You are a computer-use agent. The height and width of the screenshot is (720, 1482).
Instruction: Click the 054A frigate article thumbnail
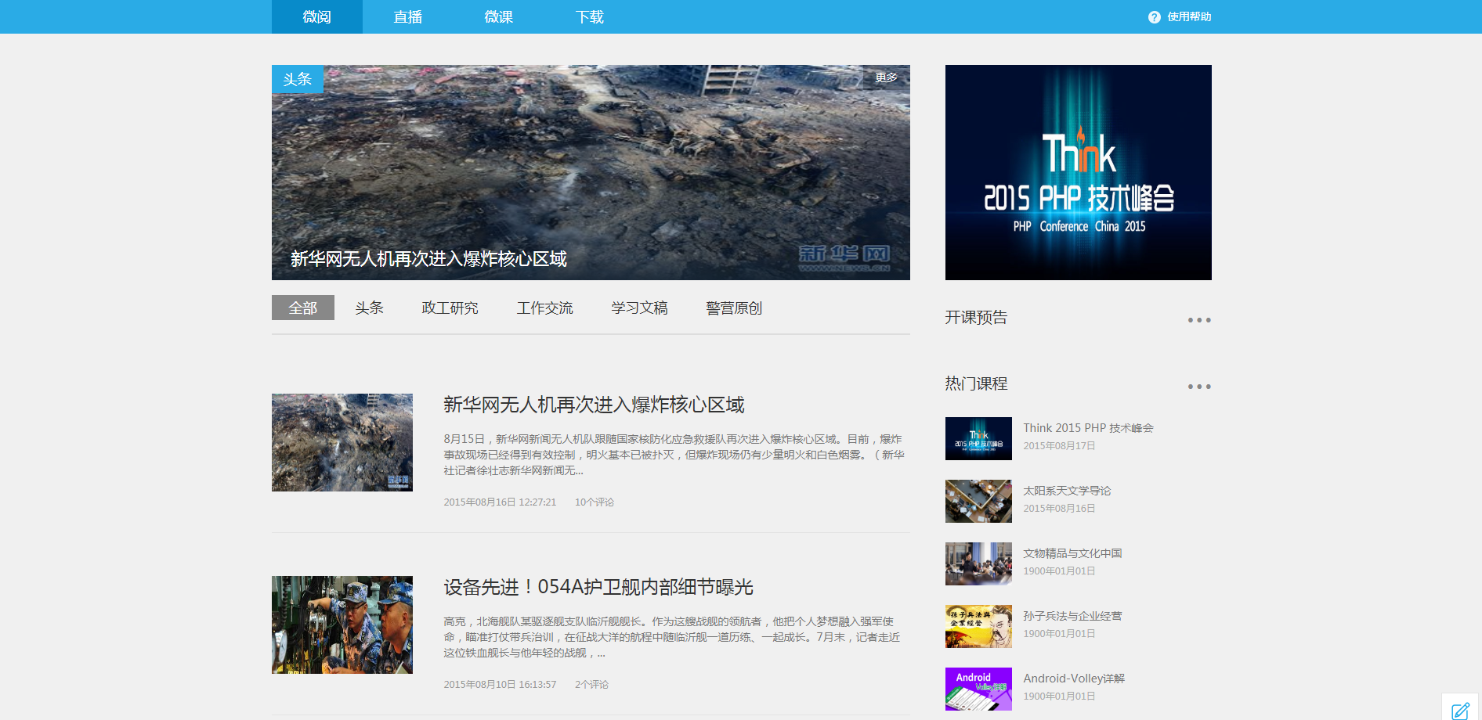tap(342, 625)
